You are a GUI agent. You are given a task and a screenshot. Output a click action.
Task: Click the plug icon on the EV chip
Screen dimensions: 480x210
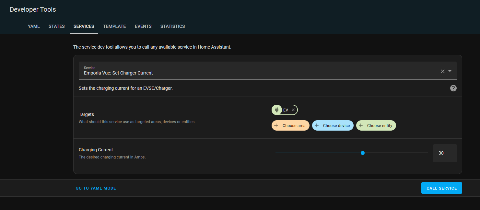(x=276, y=110)
